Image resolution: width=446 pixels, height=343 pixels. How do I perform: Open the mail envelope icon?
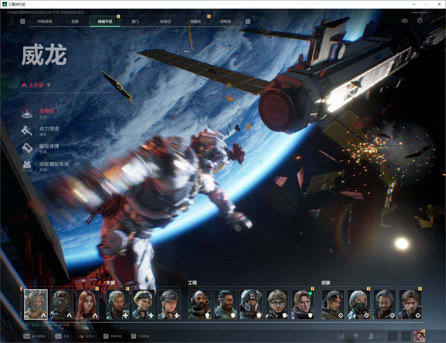coord(405,21)
